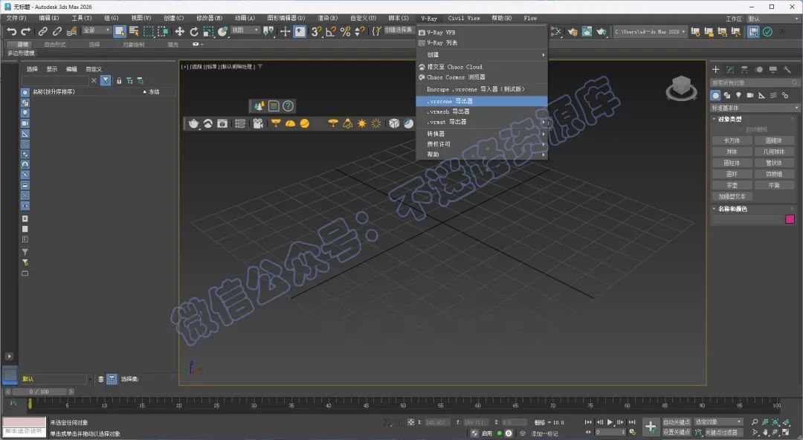Toggle the 3D Snaps icon
The image size is (803, 440).
317,32
